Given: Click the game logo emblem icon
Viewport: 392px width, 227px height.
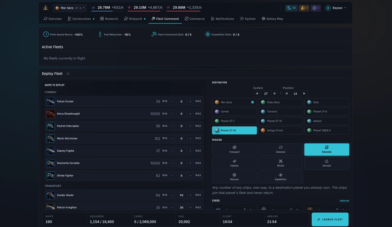Looking at the screenshot, I should click(x=45, y=8).
